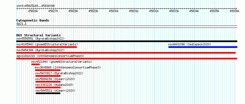This screenshot has height=104, width=245.
Task: Click the red dgv1181e214 variant bar
Action: [x=127, y=59]
